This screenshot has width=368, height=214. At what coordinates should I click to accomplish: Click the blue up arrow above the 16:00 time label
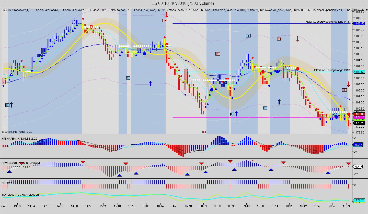[150, 83]
